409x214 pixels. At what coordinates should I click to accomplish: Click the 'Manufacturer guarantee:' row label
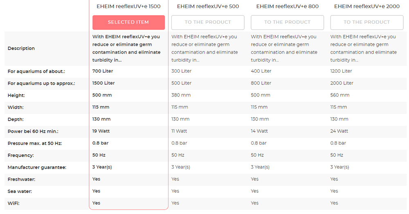pos(37,167)
